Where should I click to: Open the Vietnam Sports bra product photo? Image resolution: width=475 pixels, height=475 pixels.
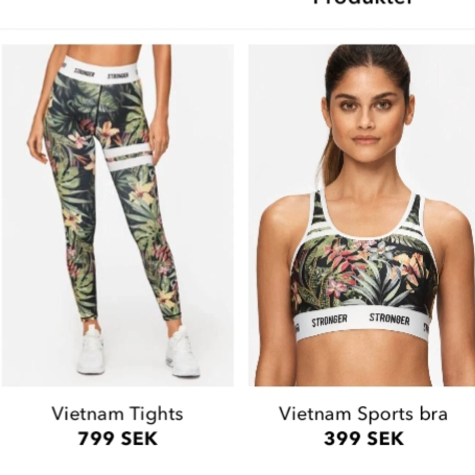pos(361,215)
